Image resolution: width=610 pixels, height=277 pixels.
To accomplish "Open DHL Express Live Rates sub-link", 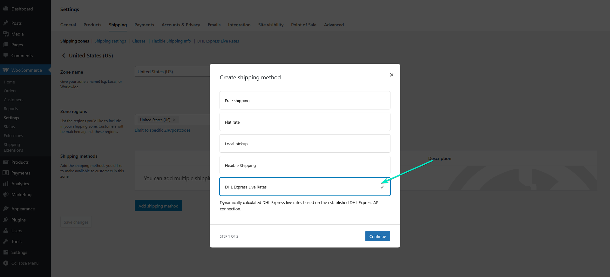I will tap(218, 41).
